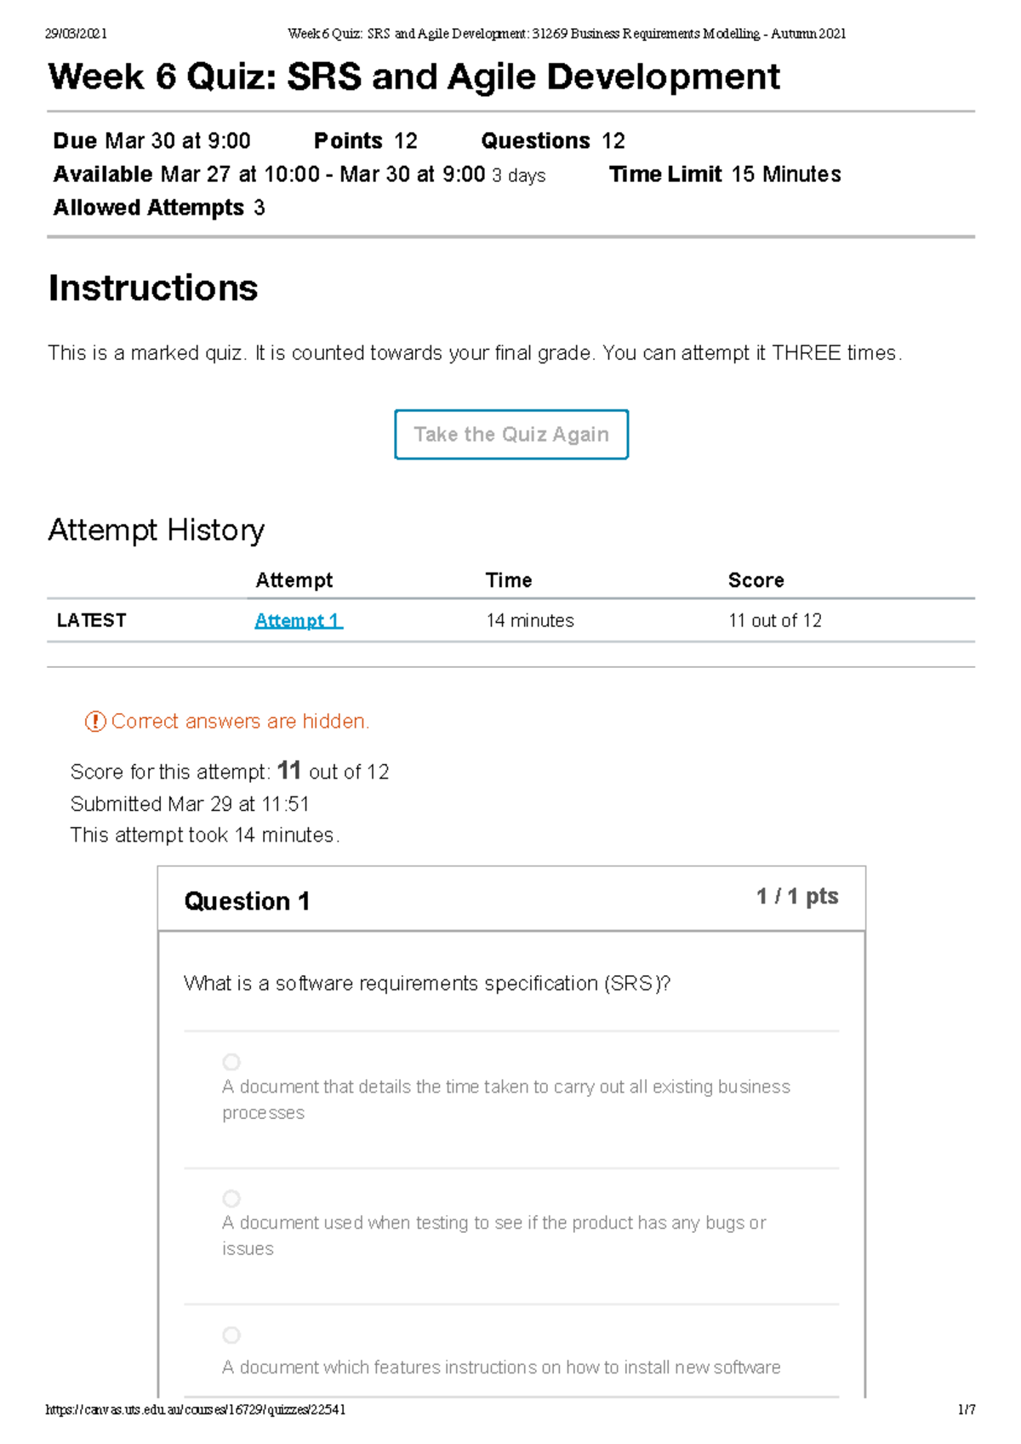Click the Time column header
This screenshot has width=1021, height=1444.
pos(508,579)
